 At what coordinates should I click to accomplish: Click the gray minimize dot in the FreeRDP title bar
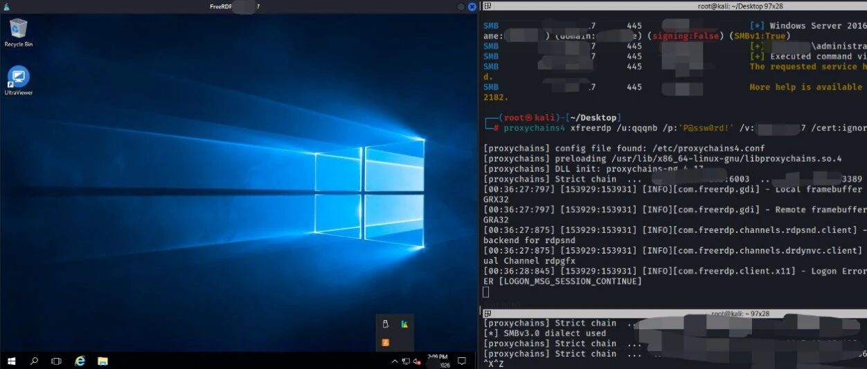[x=461, y=6]
